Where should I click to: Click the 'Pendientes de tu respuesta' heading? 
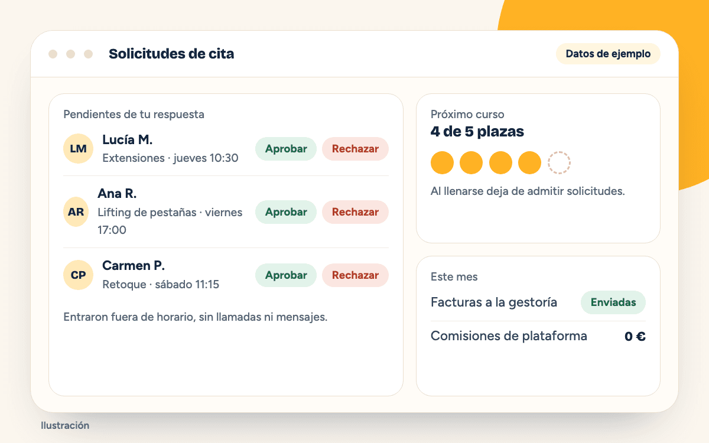(x=134, y=115)
